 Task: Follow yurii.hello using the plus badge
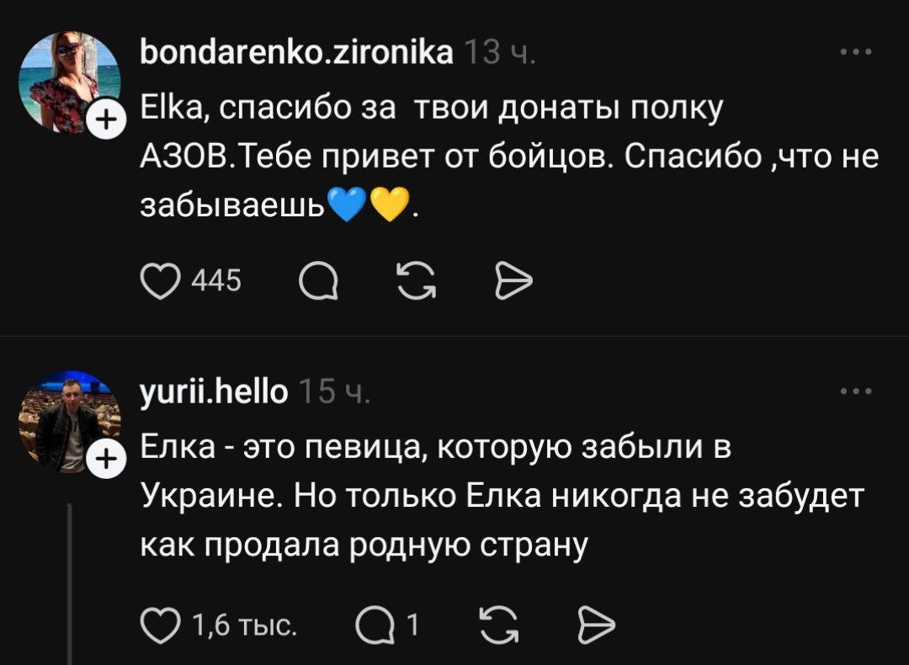104,460
